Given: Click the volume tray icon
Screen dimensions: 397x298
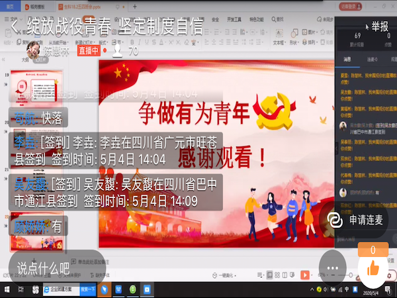Looking at the screenshot, I should [326, 289].
